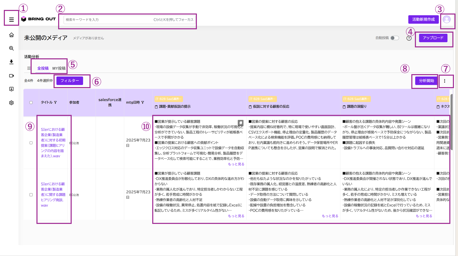Viewport: 458px width, 256px height.
Task: Open the user avatar profile icon
Action: click(x=447, y=19)
